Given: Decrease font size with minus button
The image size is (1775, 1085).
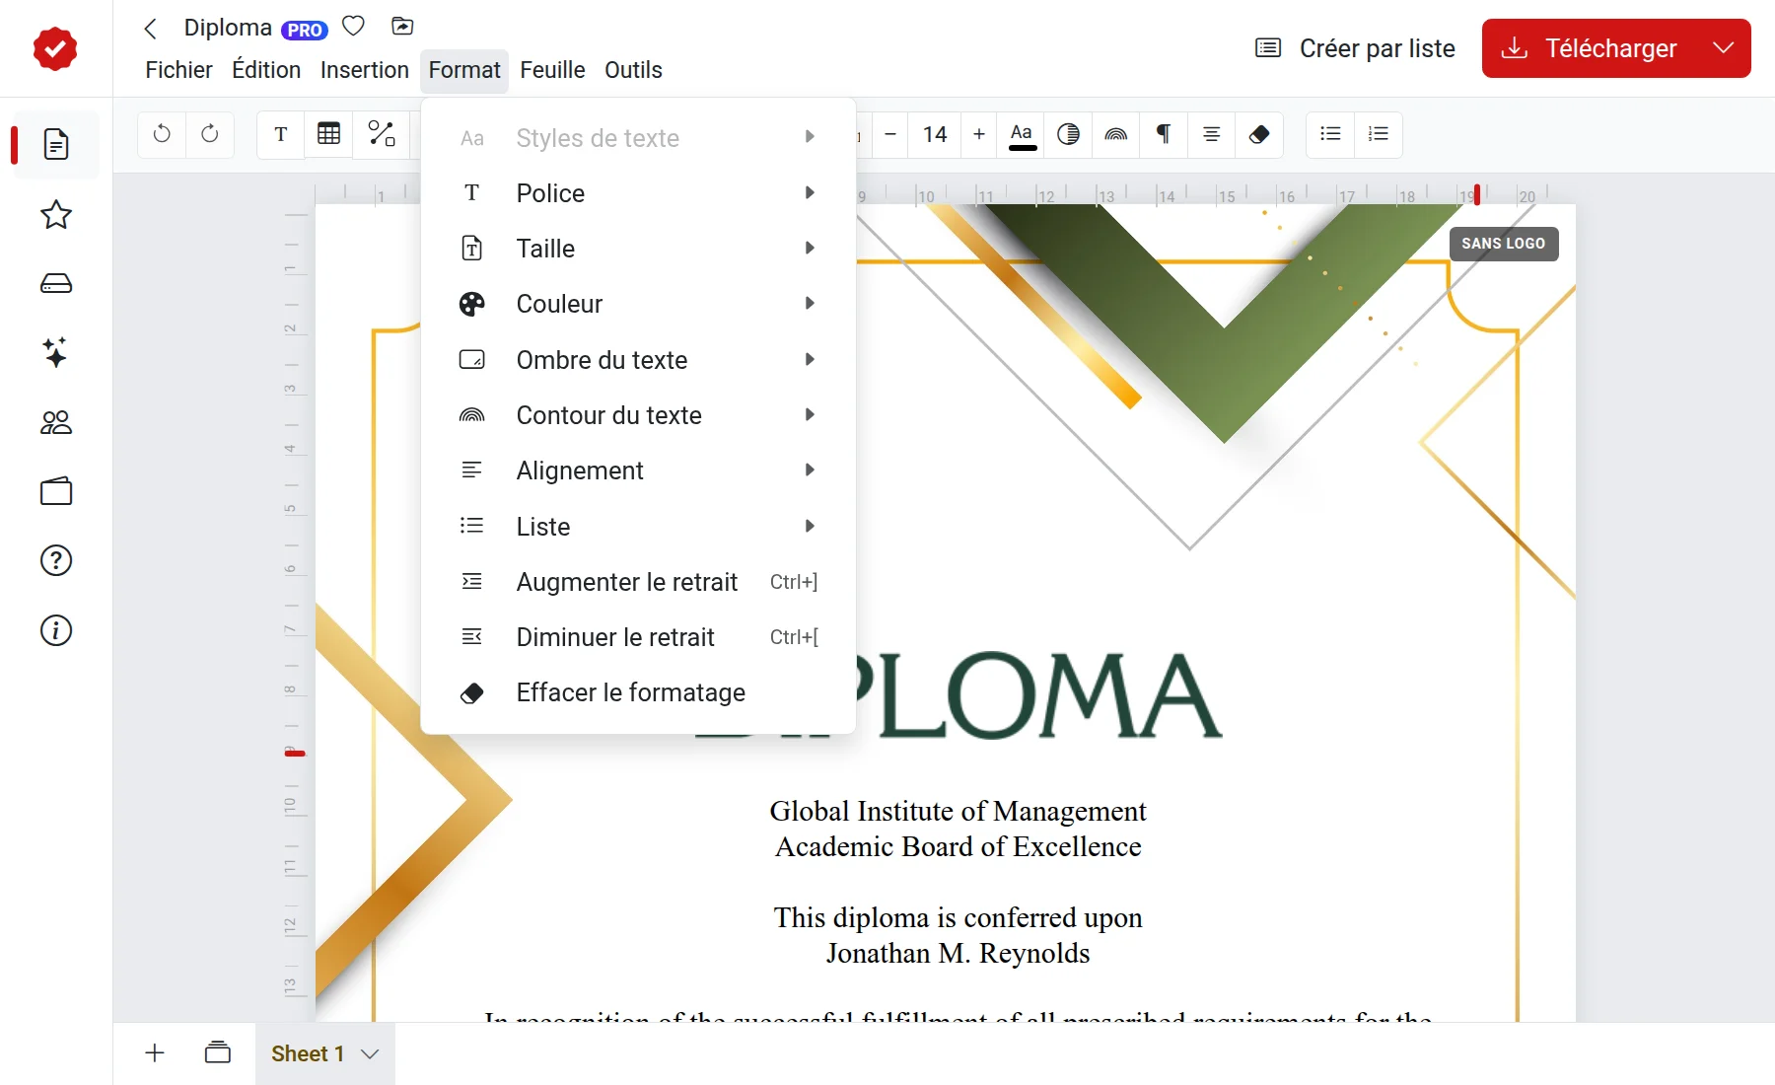Looking at the screenshot, I should coord(890,134).
